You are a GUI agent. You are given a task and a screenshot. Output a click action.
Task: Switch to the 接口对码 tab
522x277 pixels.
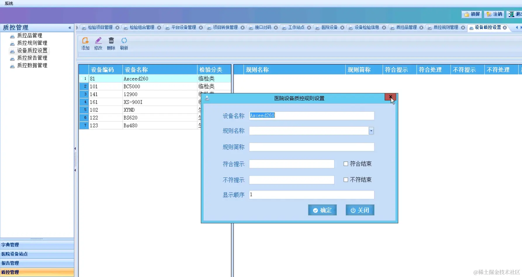(263, 27)
